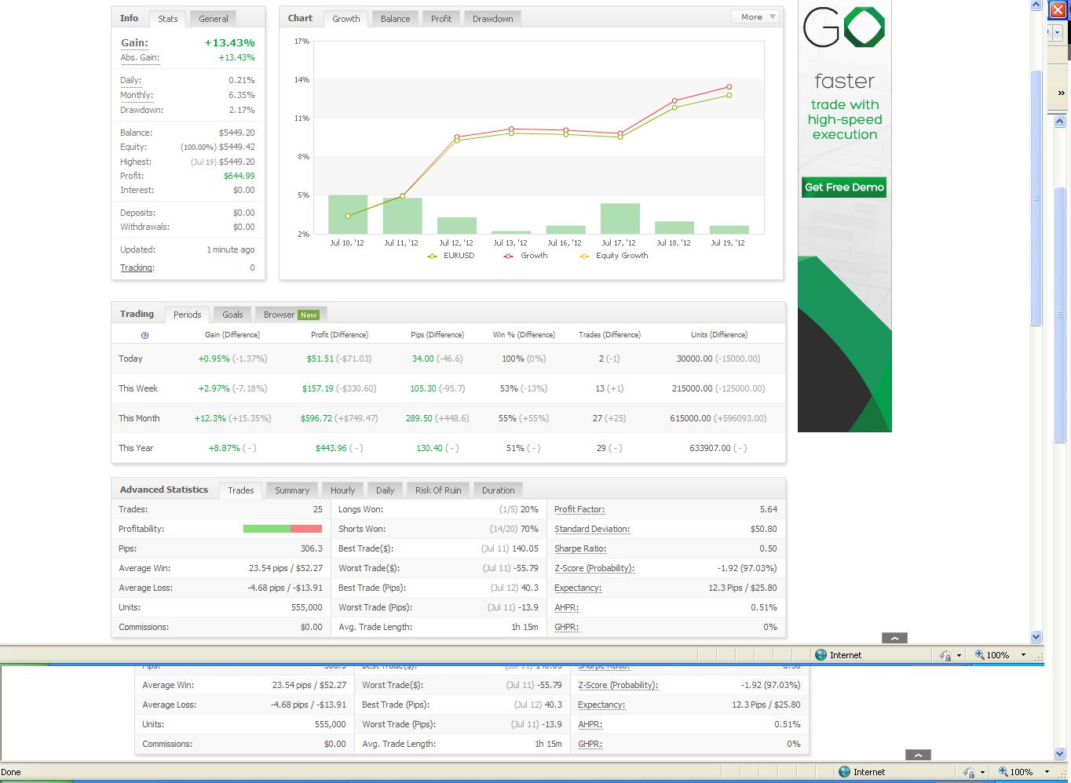Click the Done status text at bottom left
This screenshot has height=783, width=1071.
point(11,772)
